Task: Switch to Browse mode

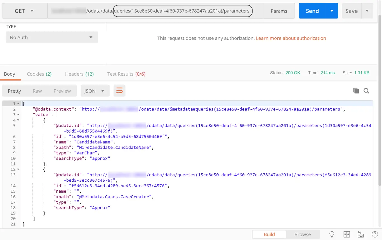Action: click(x=303, y=234)
